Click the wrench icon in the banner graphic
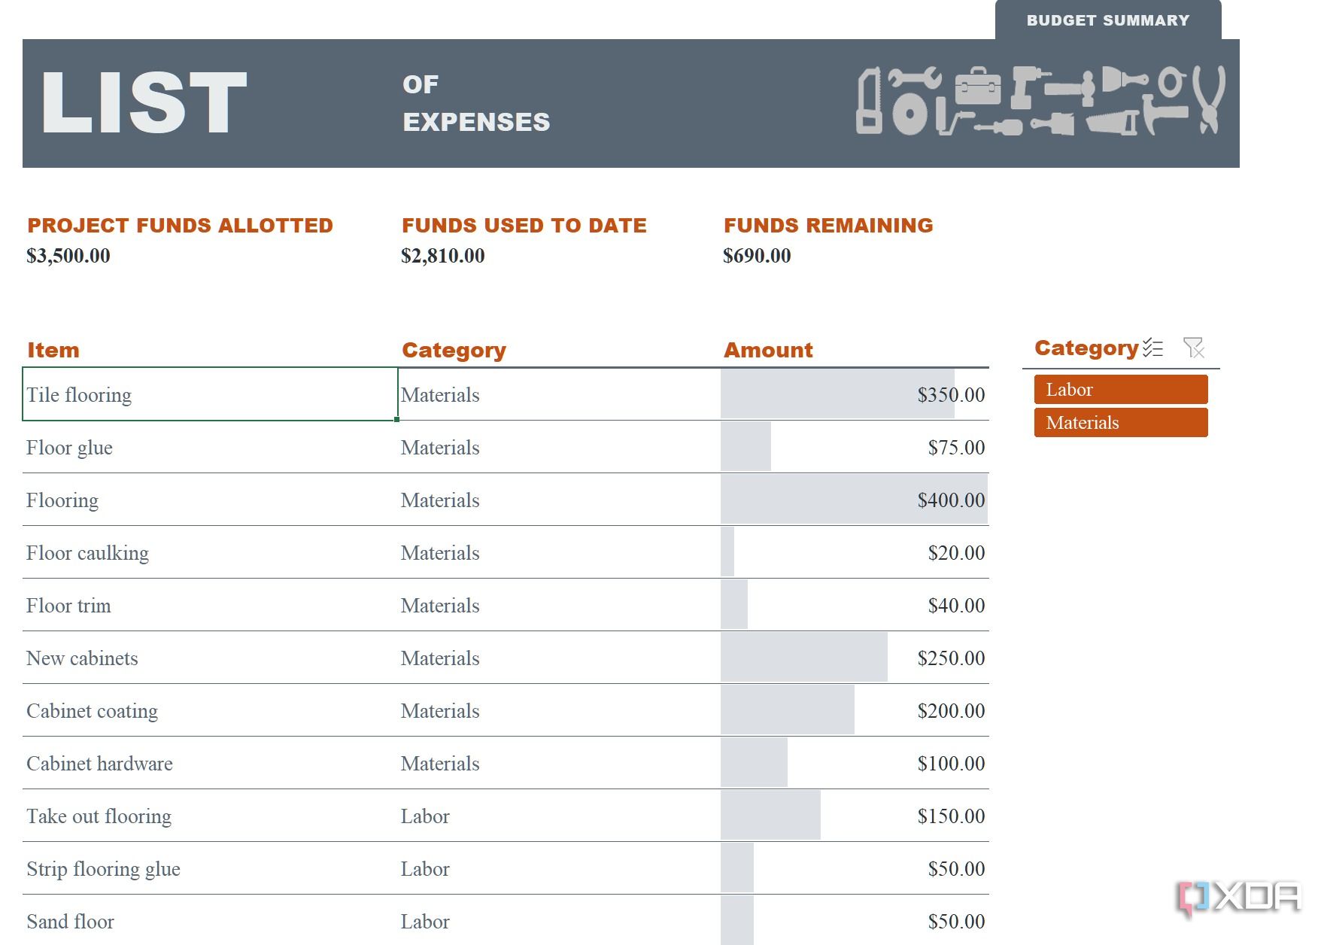This screenshot has width=1327, height=945. click(913, 78)
